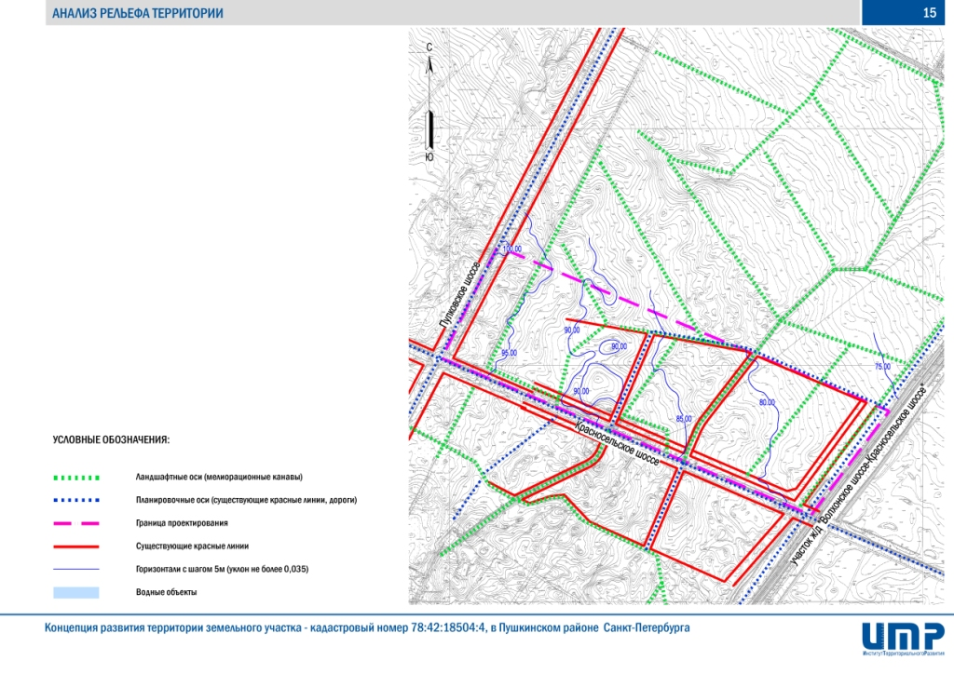
Task: Click the 100.00 contour elevation label
Action: coord(511,249)
